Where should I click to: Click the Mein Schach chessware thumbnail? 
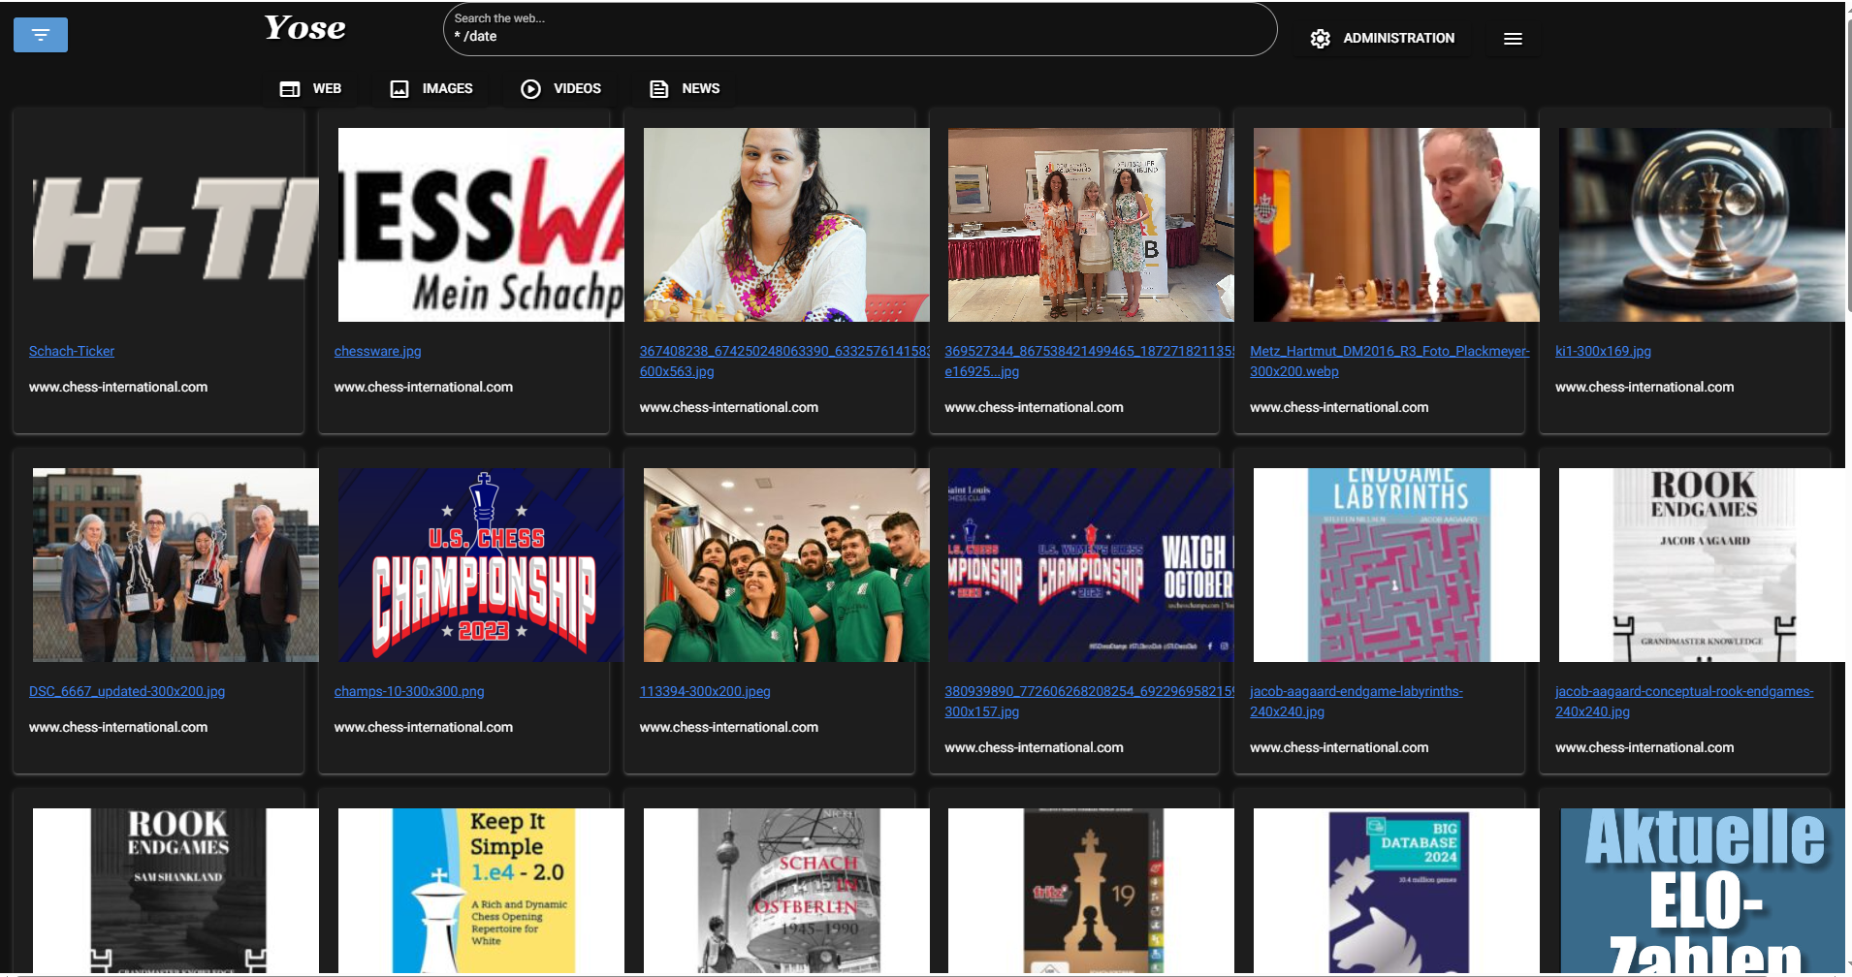(481, 225)
